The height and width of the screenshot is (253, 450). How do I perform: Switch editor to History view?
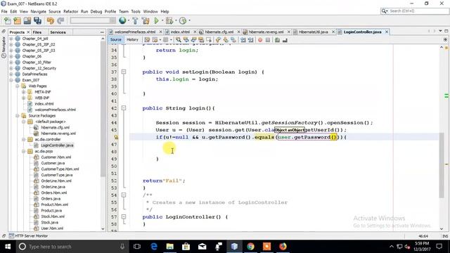point(132,39)
